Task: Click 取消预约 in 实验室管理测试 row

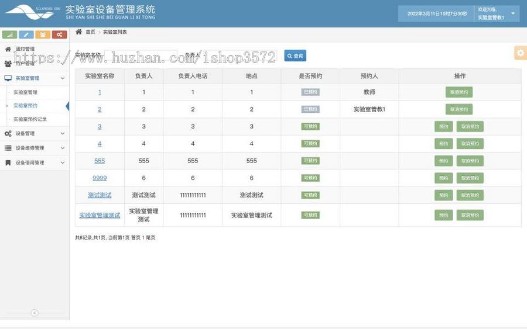Action: (470, 215)
